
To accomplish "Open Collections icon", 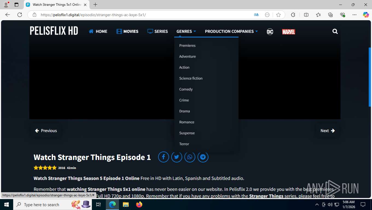I will click(x=330, y=15).
